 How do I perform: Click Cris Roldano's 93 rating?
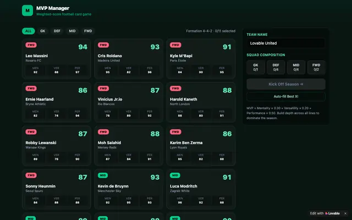pos(155,47)
